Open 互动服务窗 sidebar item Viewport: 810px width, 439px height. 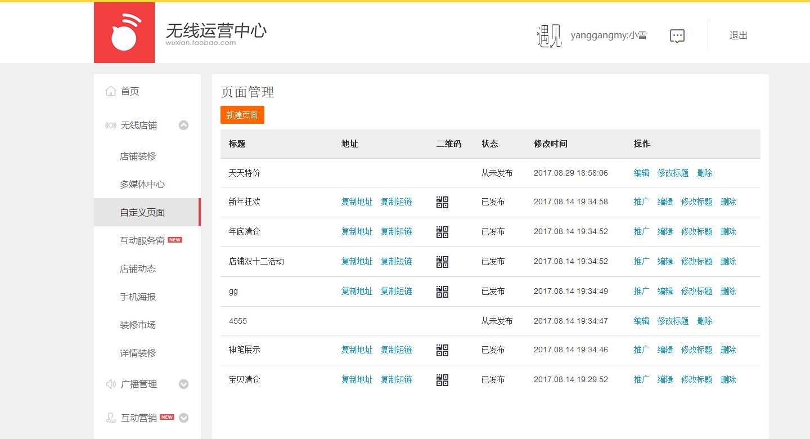coord(142,241)
